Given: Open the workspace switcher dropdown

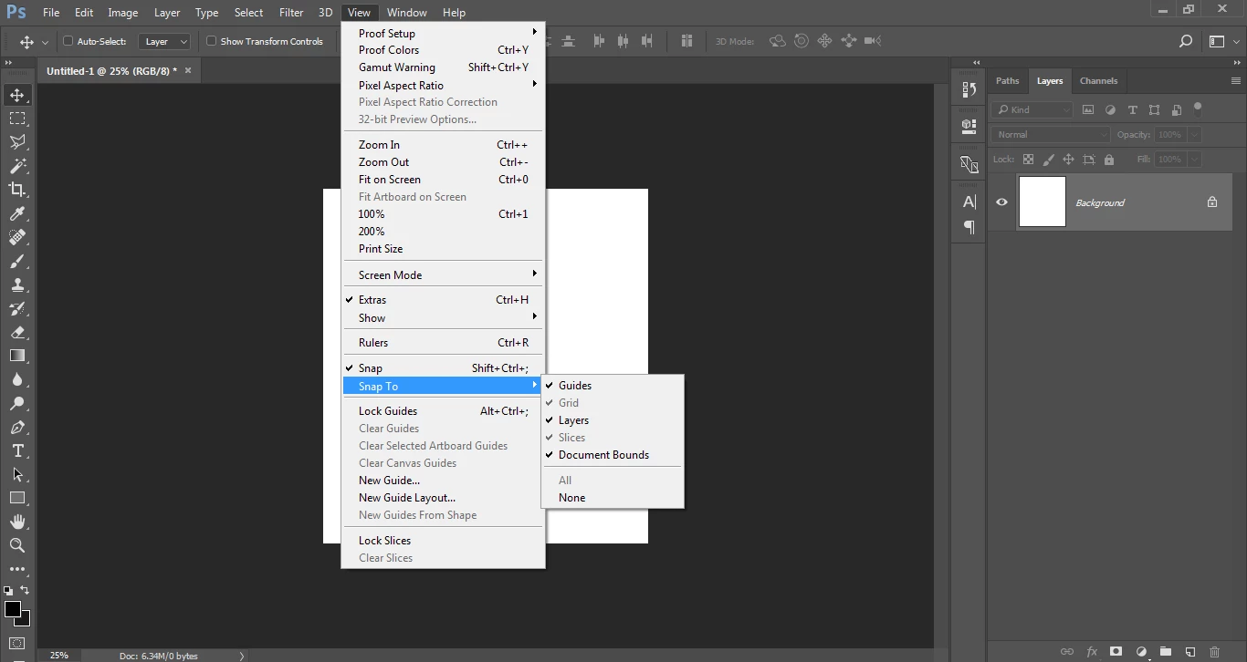Looking at the screenshot, I should (x=1223, y=41).
